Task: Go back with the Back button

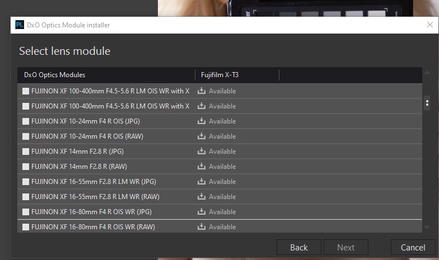Action: click(x=299, y=247)
